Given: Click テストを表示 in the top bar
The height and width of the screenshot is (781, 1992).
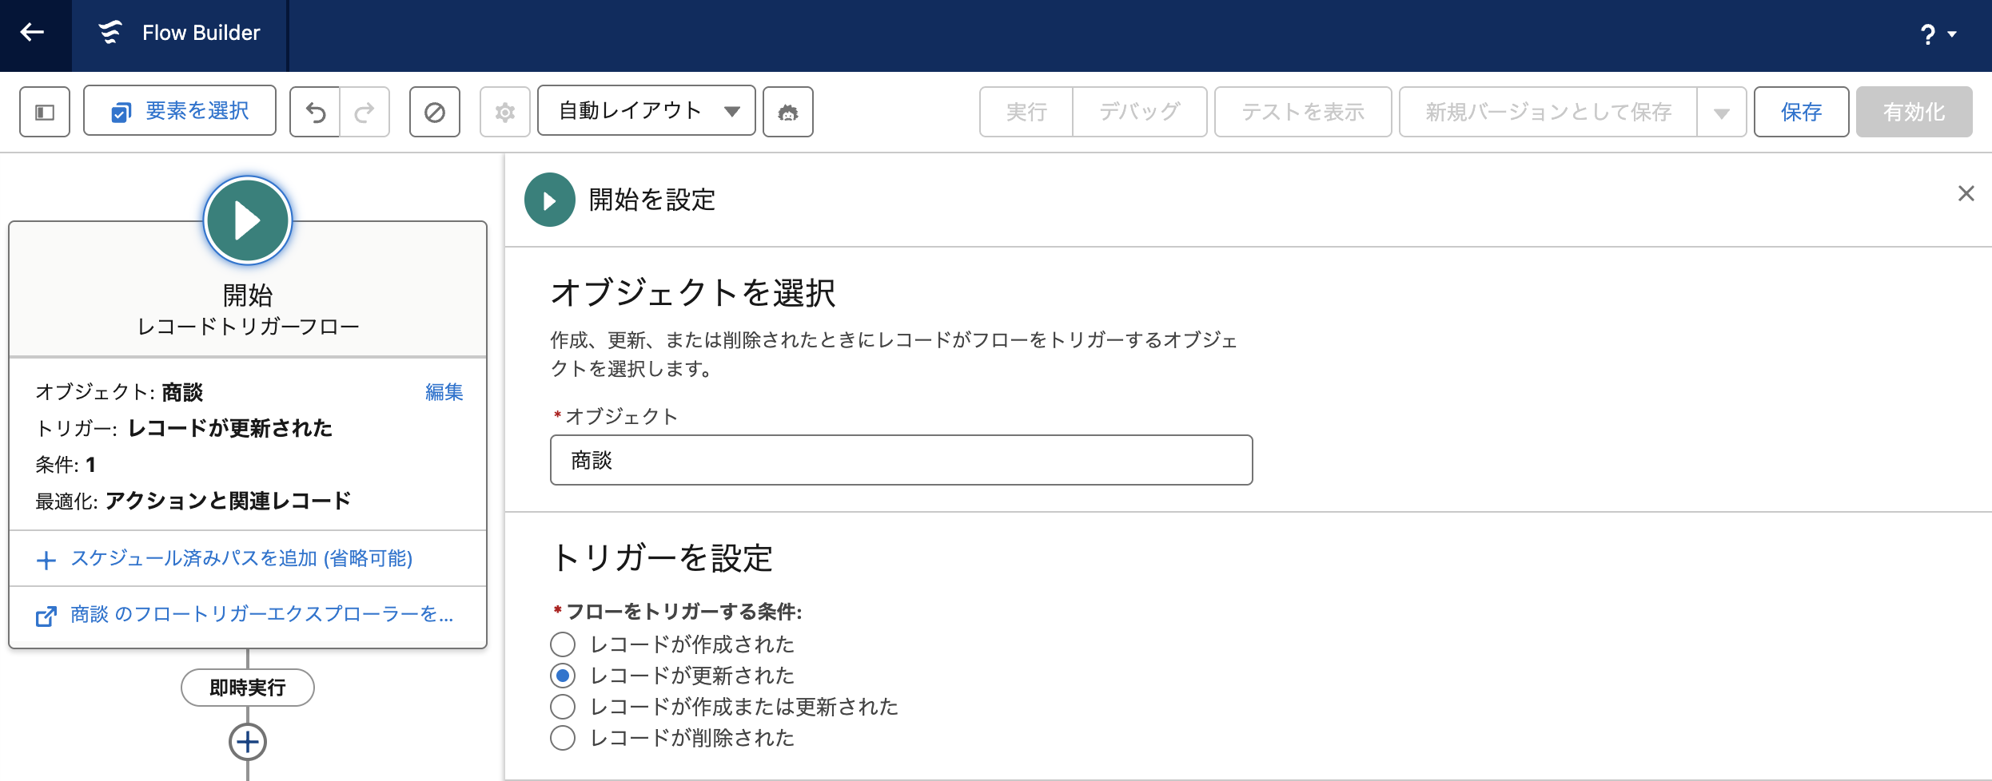Looking at the screenshot, I should (1302, 112).
